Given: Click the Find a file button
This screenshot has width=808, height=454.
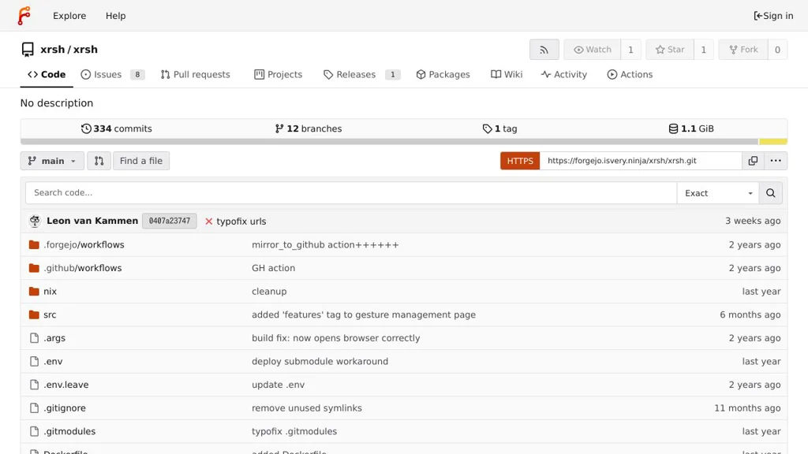Looking at the screenshot, I should [141, 161].
